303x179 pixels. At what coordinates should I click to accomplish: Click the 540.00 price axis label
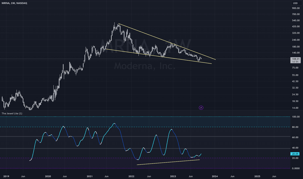(296, 20)
